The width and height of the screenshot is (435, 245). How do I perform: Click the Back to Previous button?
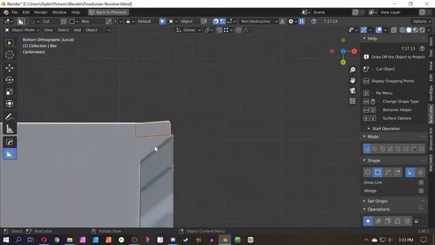coord(108,12)
